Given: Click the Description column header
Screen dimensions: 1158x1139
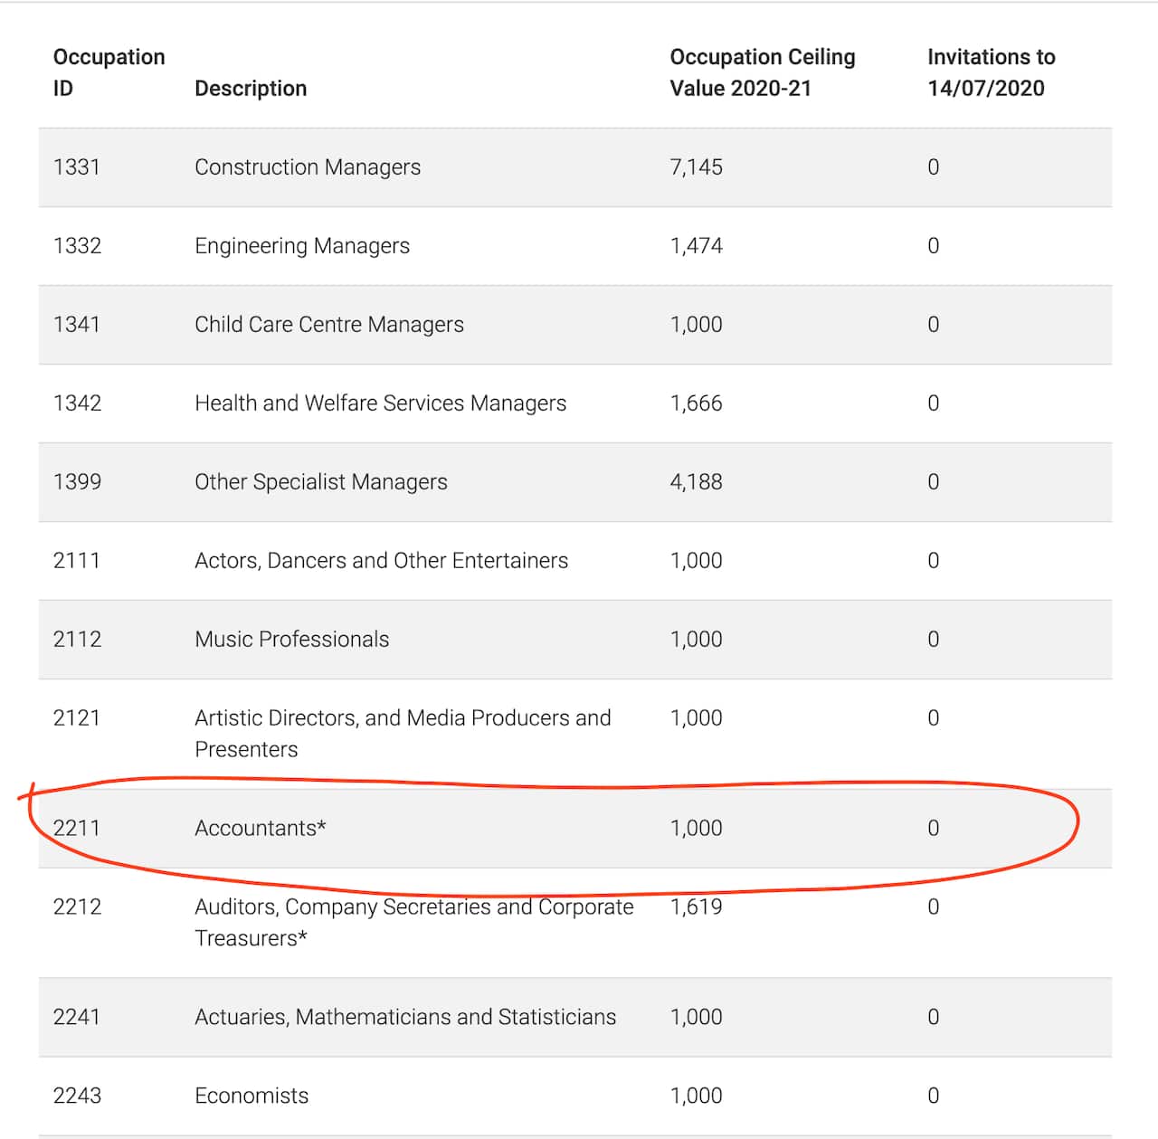Looking at the screenshot, I should 251,89.
